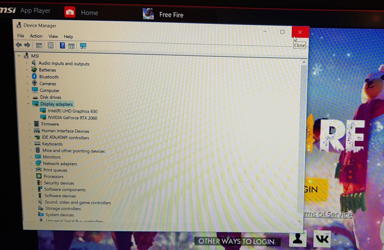This screenshot has height=250, width=384.
Task: Click the scrollbar down arrow in device list
Action: click(300, 221)
